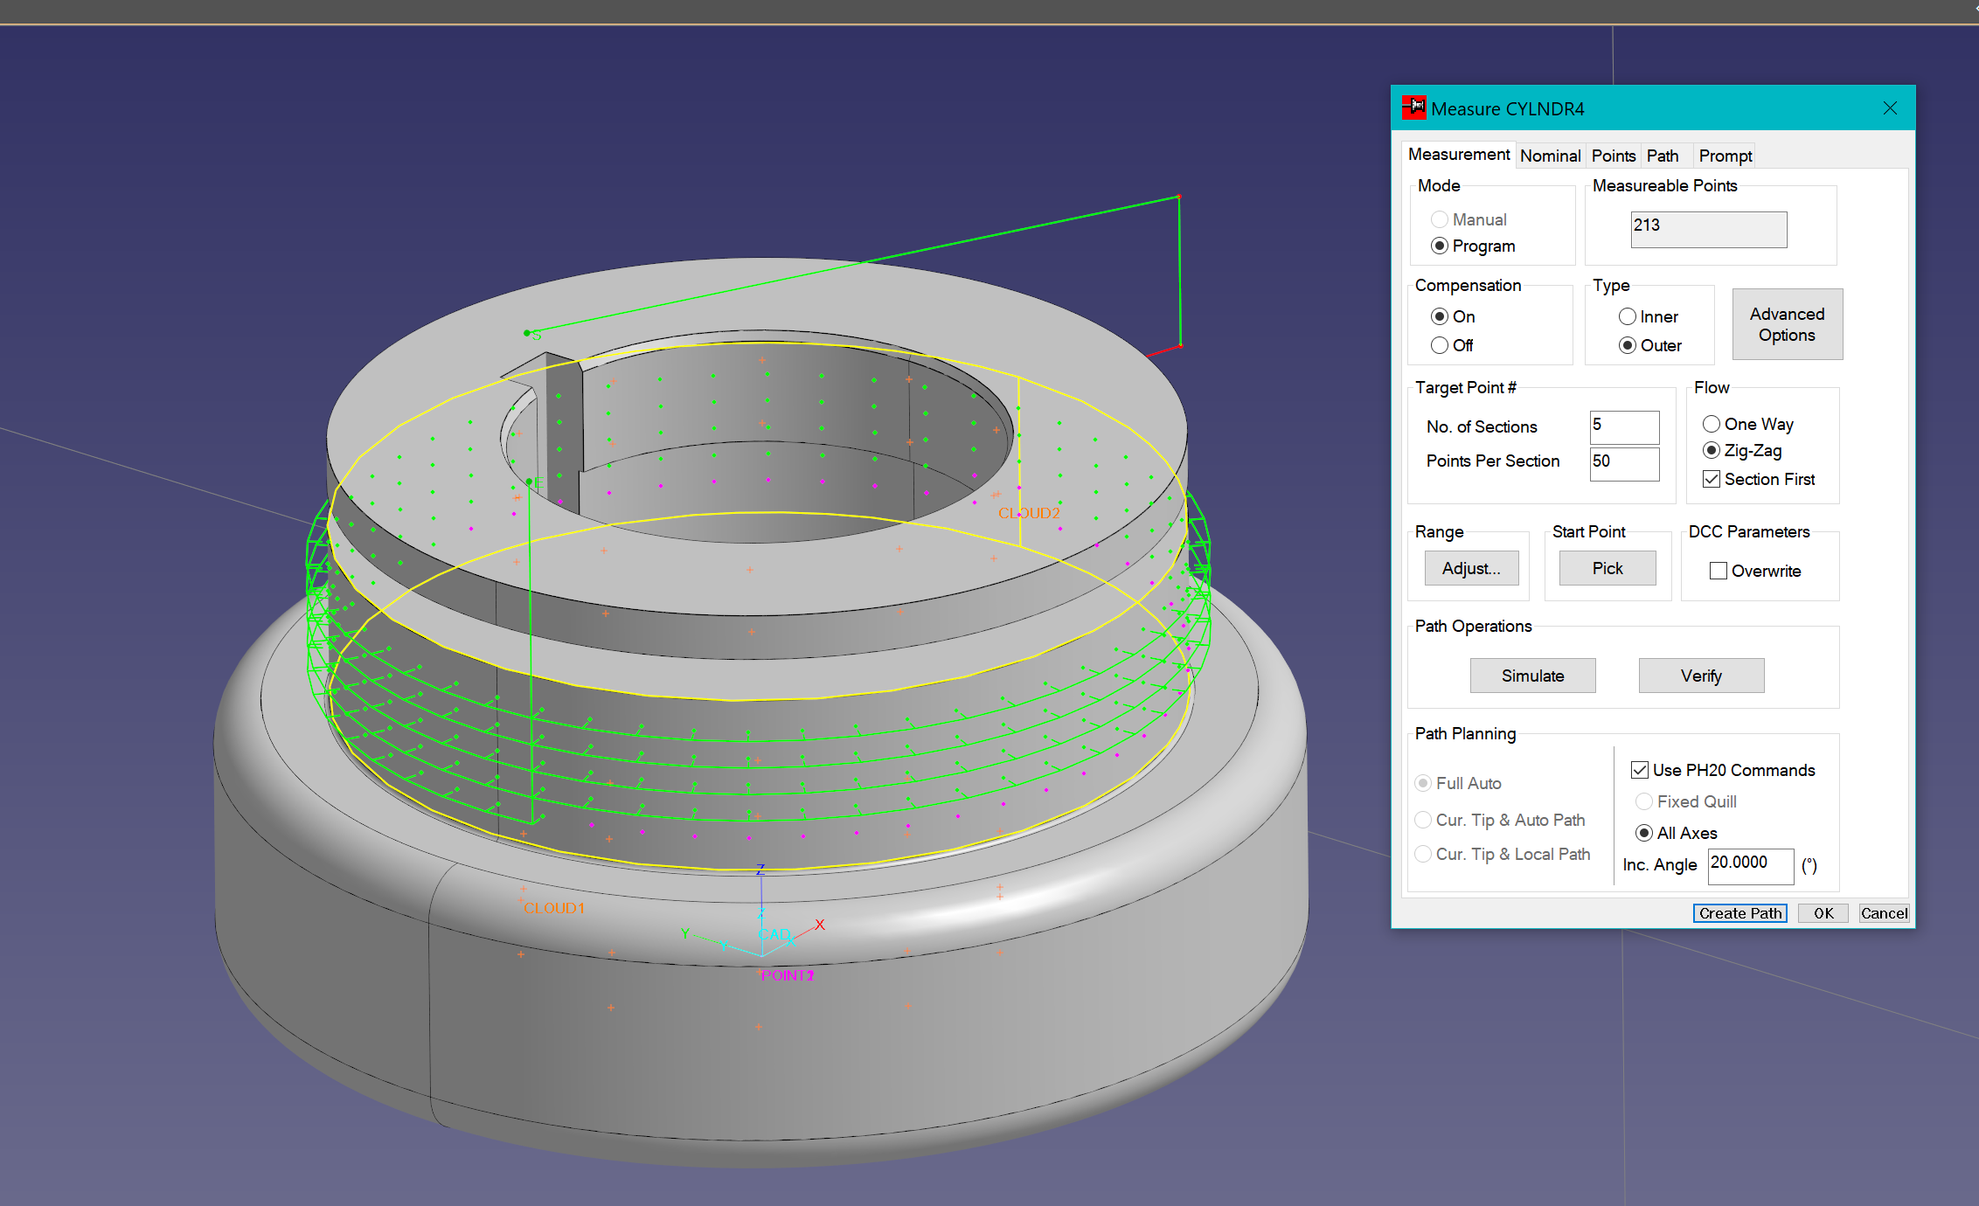Open the Points tab
1979x1206 pixels.
click(x=1613, y=156)
